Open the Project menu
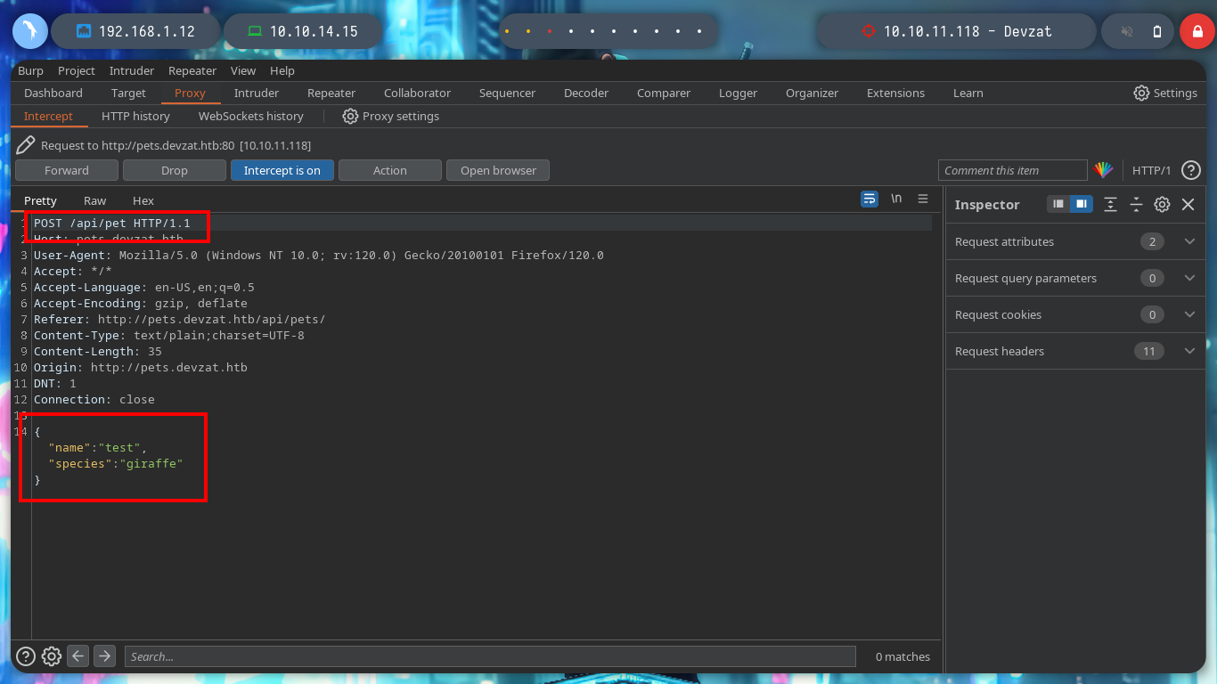 click(x=77, y=70)
